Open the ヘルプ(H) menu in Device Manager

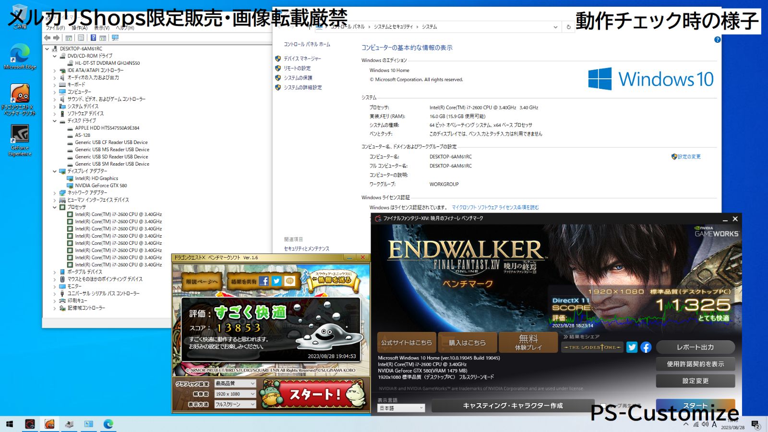(x=125, y=28)
